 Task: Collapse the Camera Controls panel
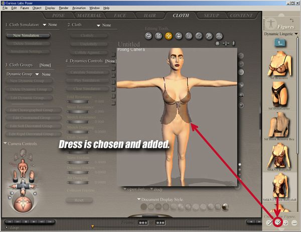click(x=6, y=143)
